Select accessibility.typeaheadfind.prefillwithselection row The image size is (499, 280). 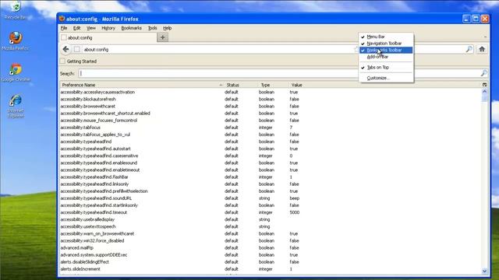271,191
